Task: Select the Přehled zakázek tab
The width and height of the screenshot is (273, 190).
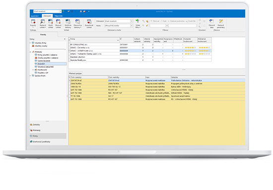Action: click(x=75, y=74)
